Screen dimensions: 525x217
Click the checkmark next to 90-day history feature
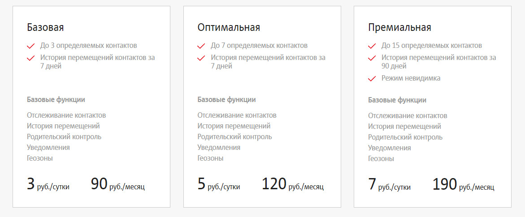pyautogui.click(x=372, y=58)
